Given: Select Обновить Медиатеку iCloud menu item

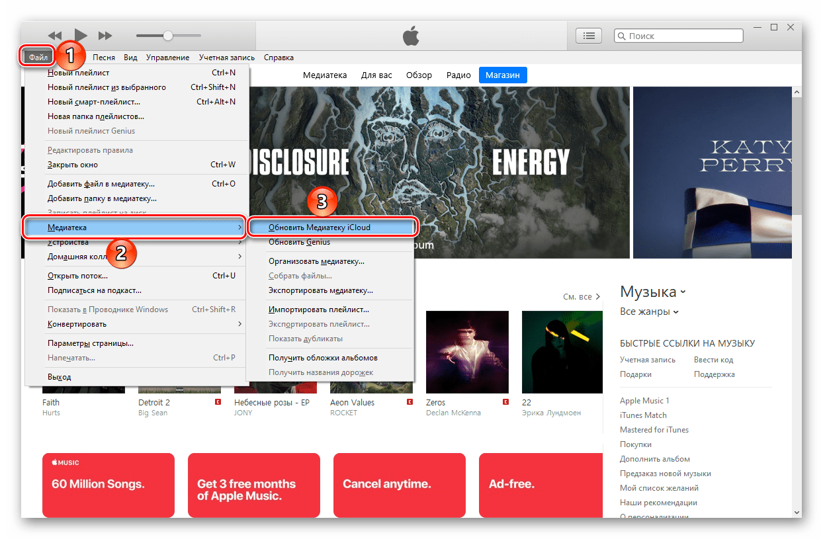Looking at the screenshot, I should click(320, 228).
